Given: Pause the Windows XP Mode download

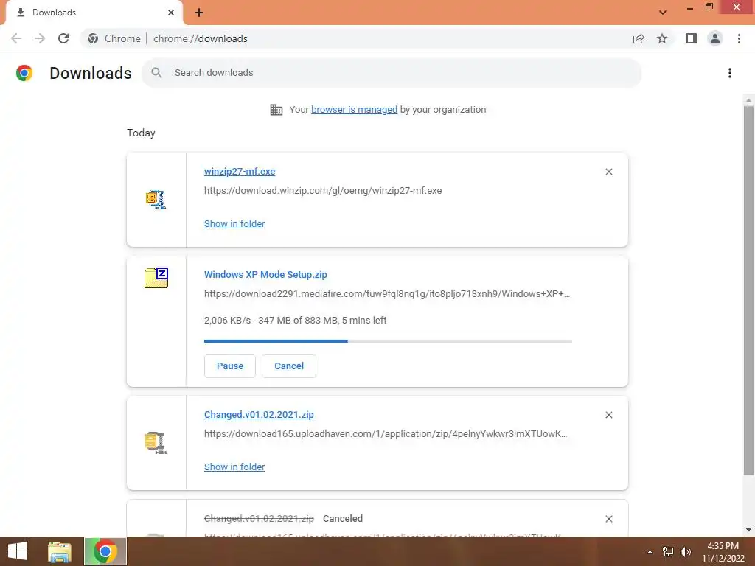Looking at the screenshot, I should (x=230, y=366).
